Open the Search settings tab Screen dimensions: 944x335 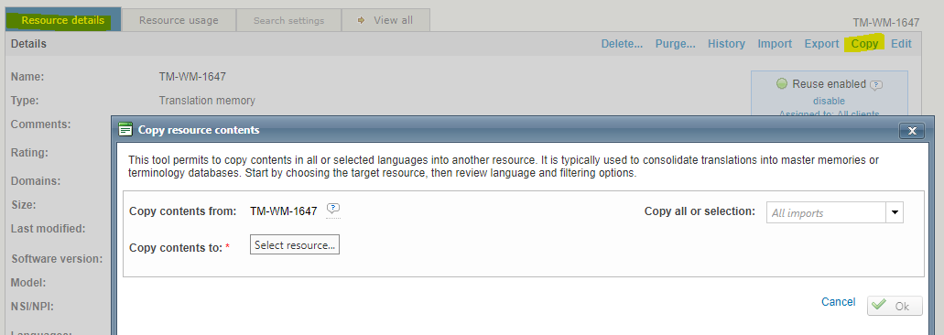click(289, 20)
